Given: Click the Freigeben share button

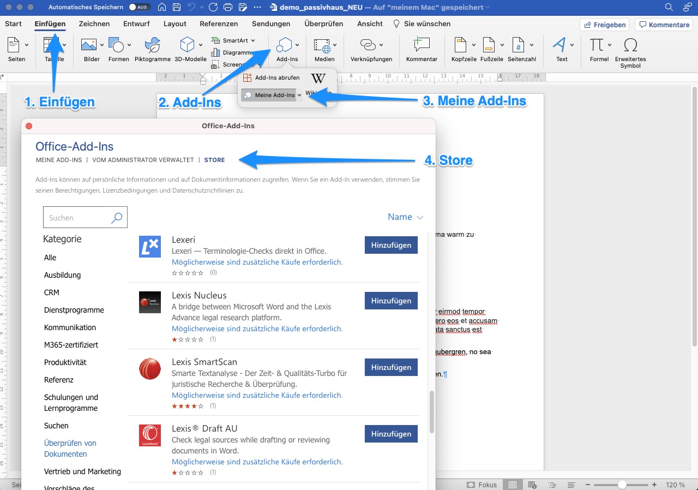Looking at the screenshot, I should 604,25.
